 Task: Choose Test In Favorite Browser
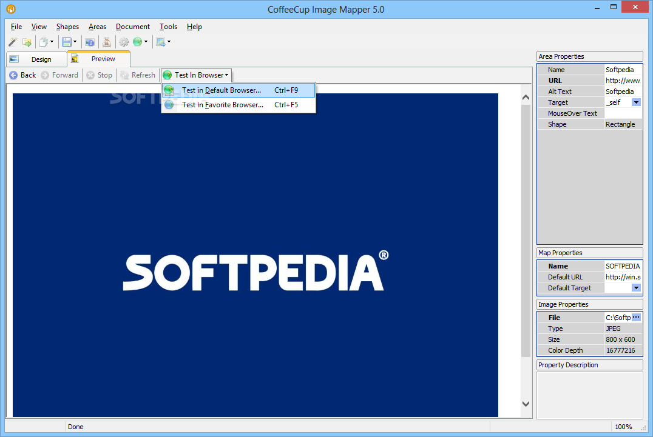coord(239,105)
